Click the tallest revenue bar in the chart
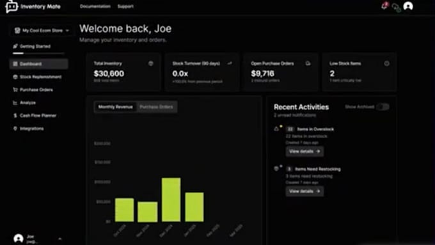Screen dimensions: 435x245 tap(171, 200)
